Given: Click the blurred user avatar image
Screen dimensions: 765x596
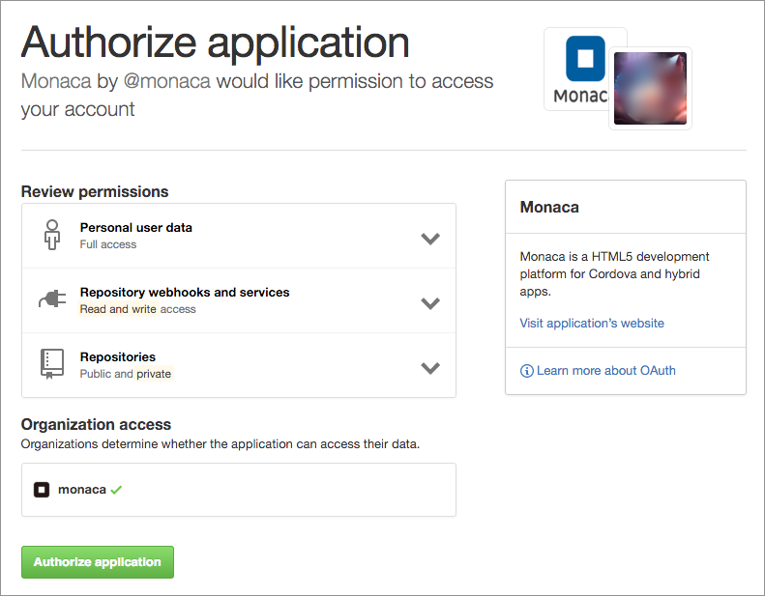Looking at the screenshot, I should [x=650, y=88].
